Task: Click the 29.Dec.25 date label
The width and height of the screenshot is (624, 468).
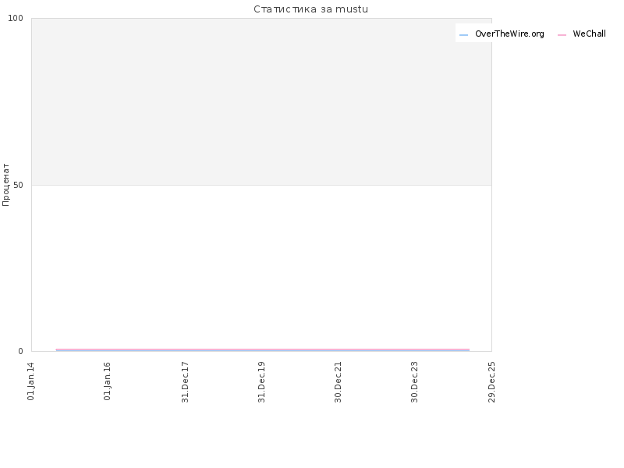Action: pyautogui.click(x=491, y=382)
